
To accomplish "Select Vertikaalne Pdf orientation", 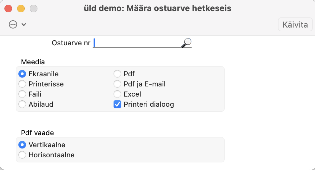I will [22, 145].
